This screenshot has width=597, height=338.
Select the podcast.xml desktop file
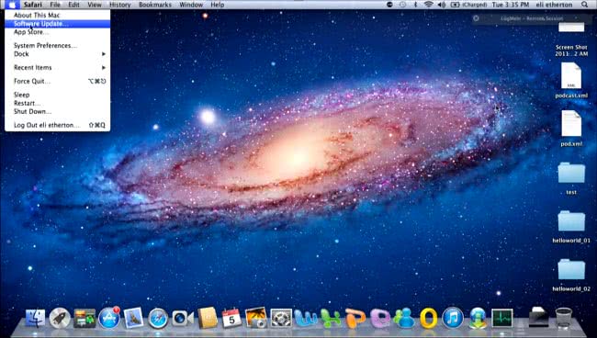pyautogui.click(x=571, y=80)
